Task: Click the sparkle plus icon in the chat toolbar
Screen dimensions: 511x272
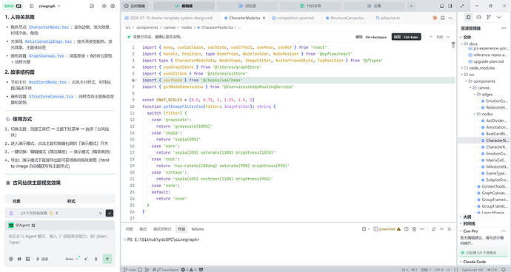Action: coord(86,259)
